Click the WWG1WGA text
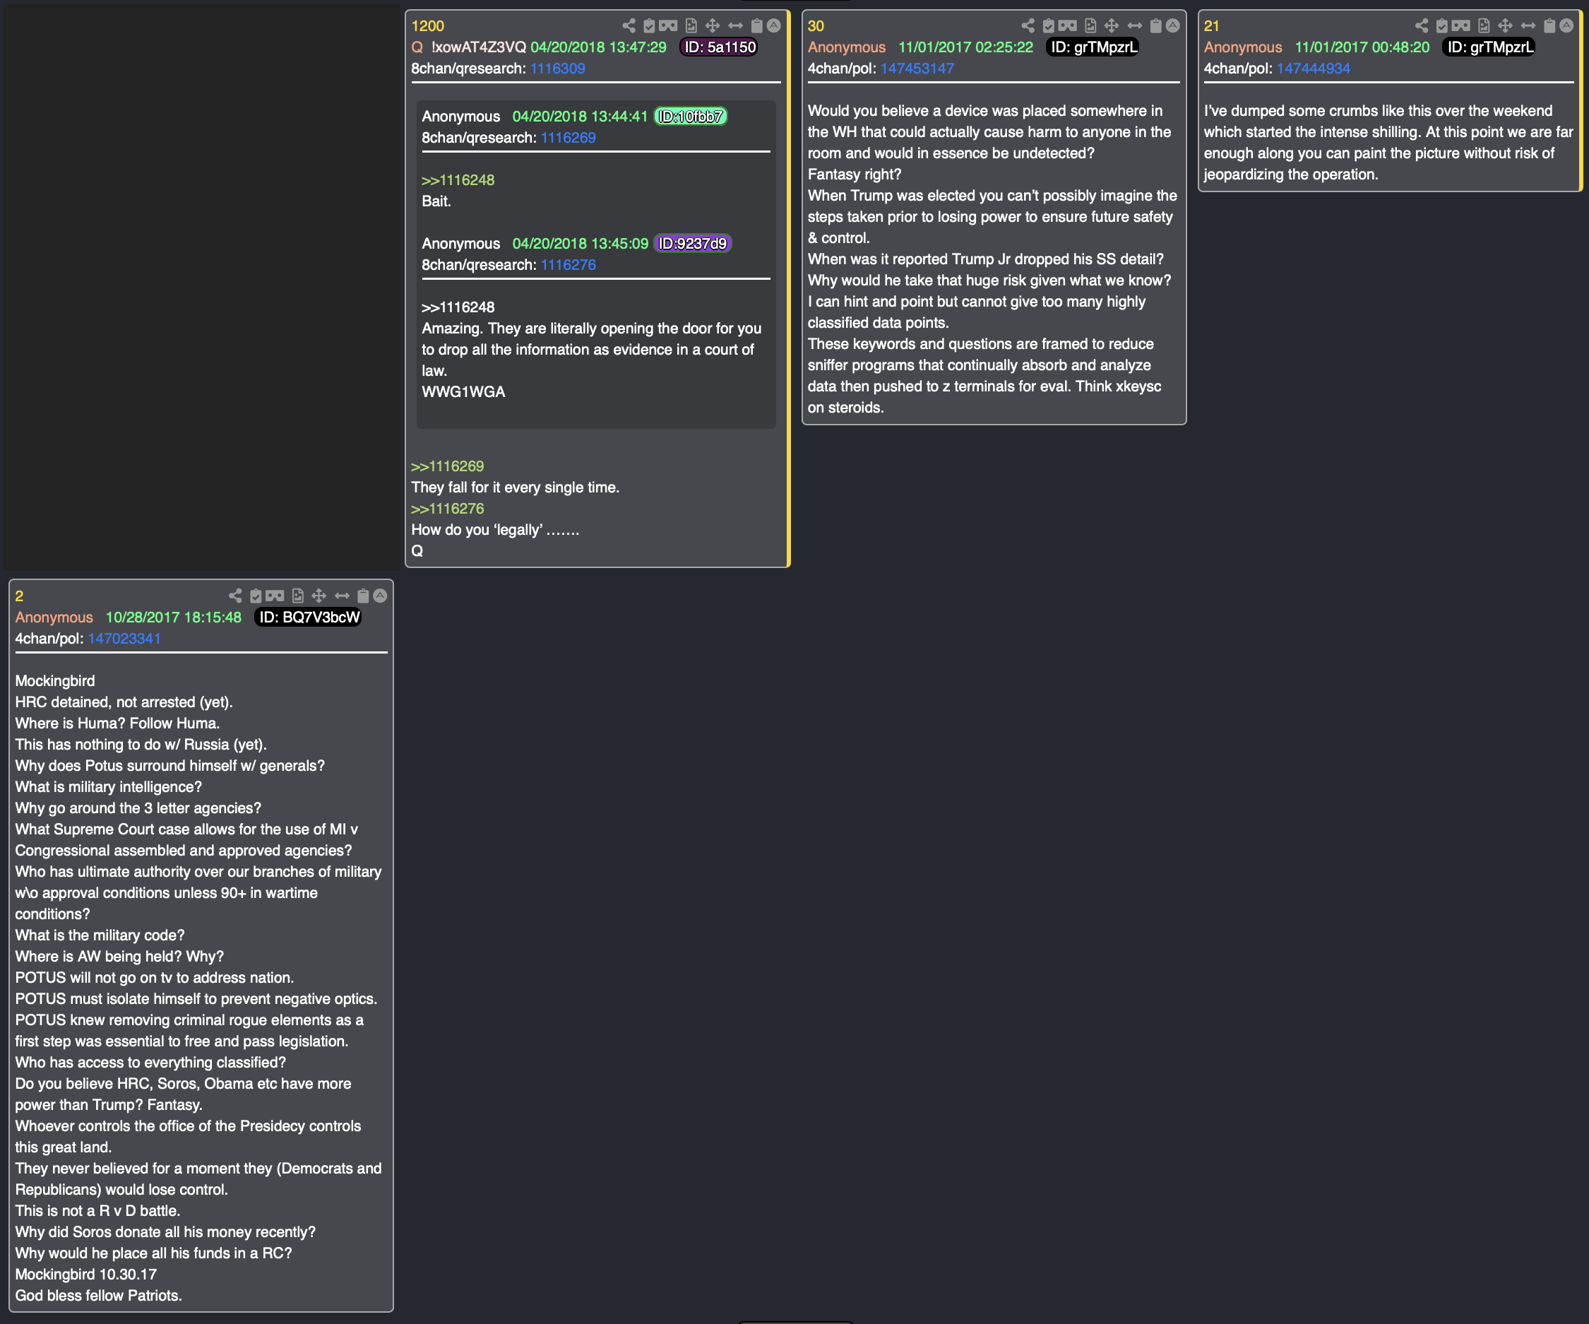The width and height of the screenshot is (1589, 1324). click(x=463, y=392)
